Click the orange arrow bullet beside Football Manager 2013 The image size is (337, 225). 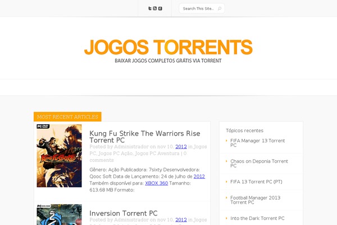click(226, 197)
